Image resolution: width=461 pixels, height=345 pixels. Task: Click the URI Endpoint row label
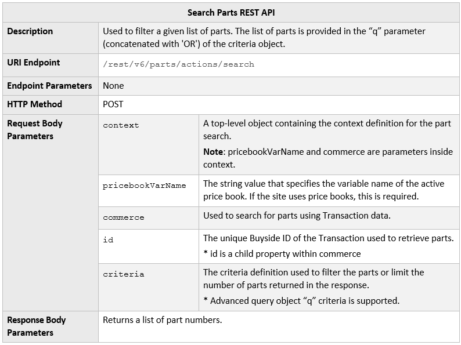tap(33, 63)
